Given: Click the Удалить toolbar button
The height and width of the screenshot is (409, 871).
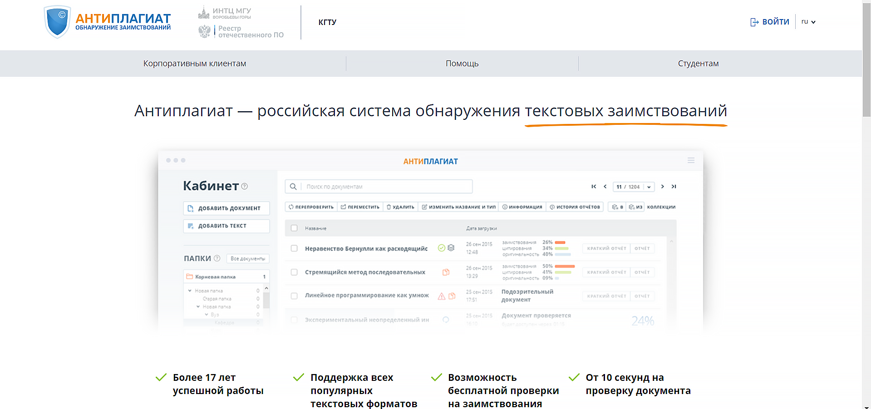Looking at the screenshot, I should pos(400,207).
